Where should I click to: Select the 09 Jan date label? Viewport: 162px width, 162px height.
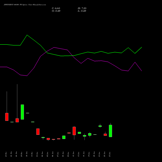pyautogui.click(x=68, y=154)
